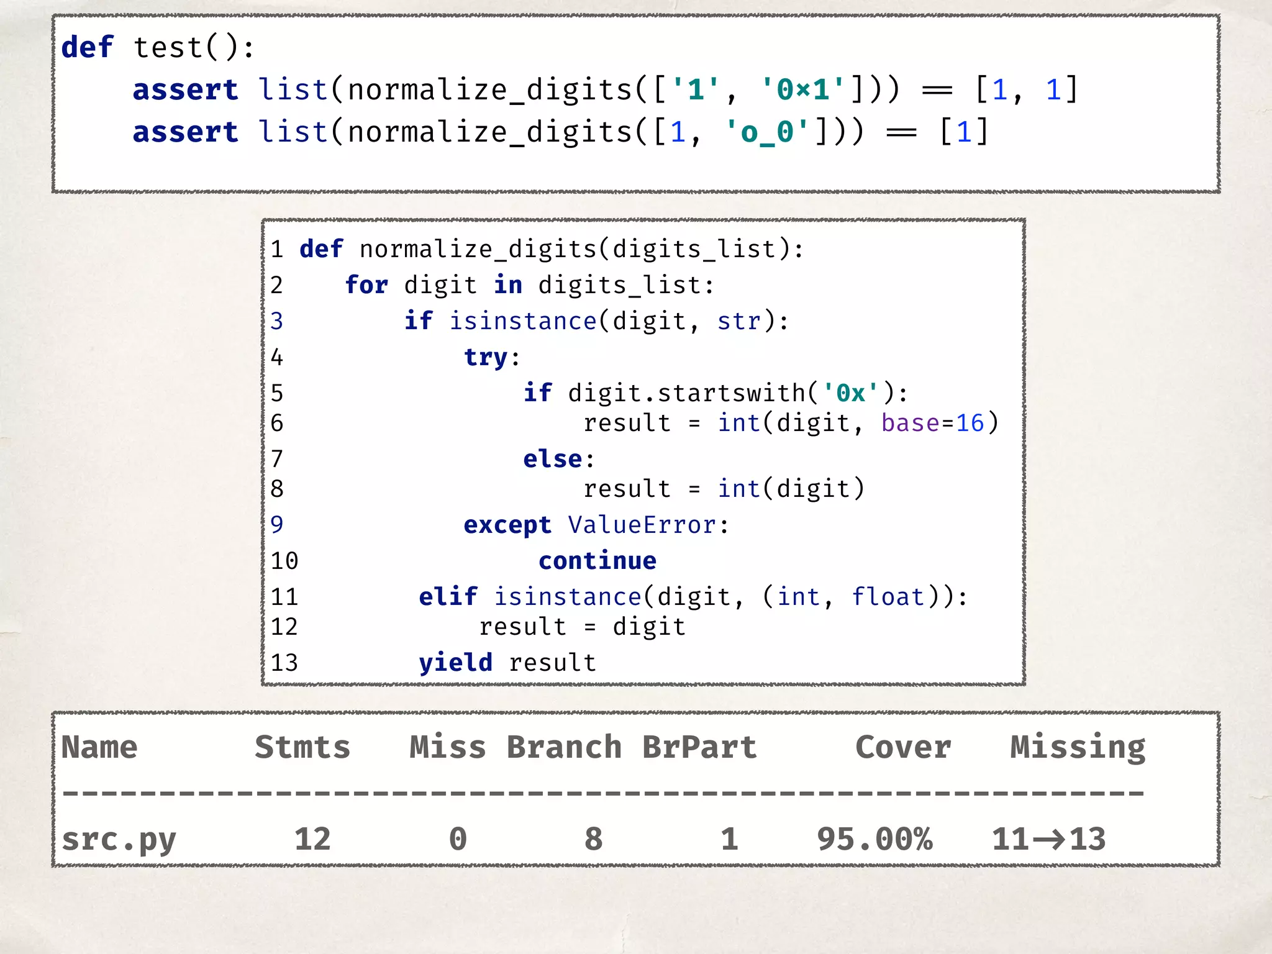Click the missing branch '11→13'
This screenshot has height=954, width=1272.
(1049, 839)
